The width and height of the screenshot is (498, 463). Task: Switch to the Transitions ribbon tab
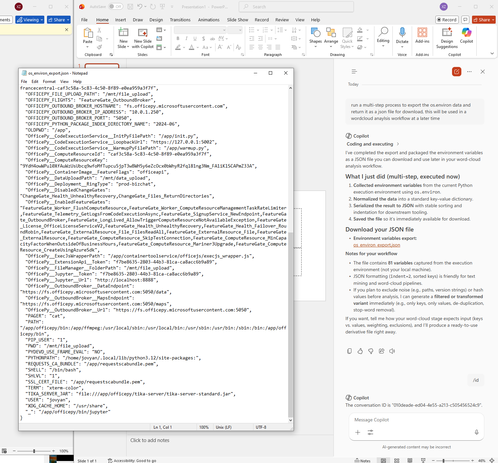tap(180, 20)
